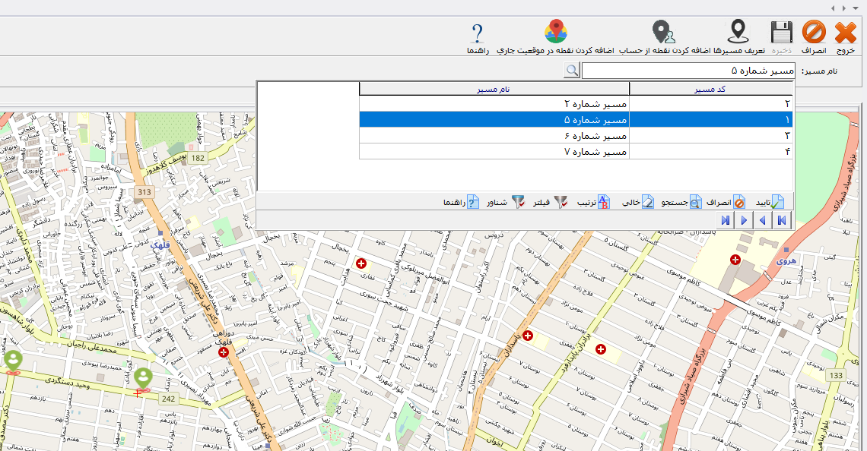Click the نام مسیر column header

click(x=494, y=89)
